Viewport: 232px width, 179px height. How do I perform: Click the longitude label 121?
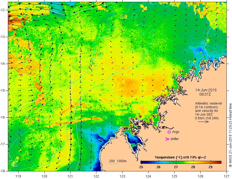[x=70, y=176]
